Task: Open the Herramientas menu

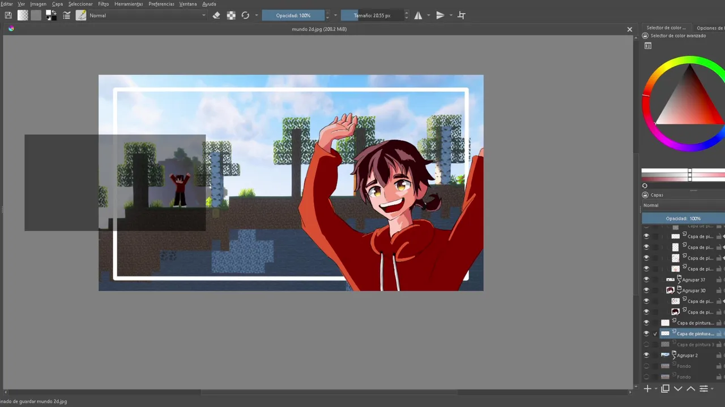Action: 129,4
